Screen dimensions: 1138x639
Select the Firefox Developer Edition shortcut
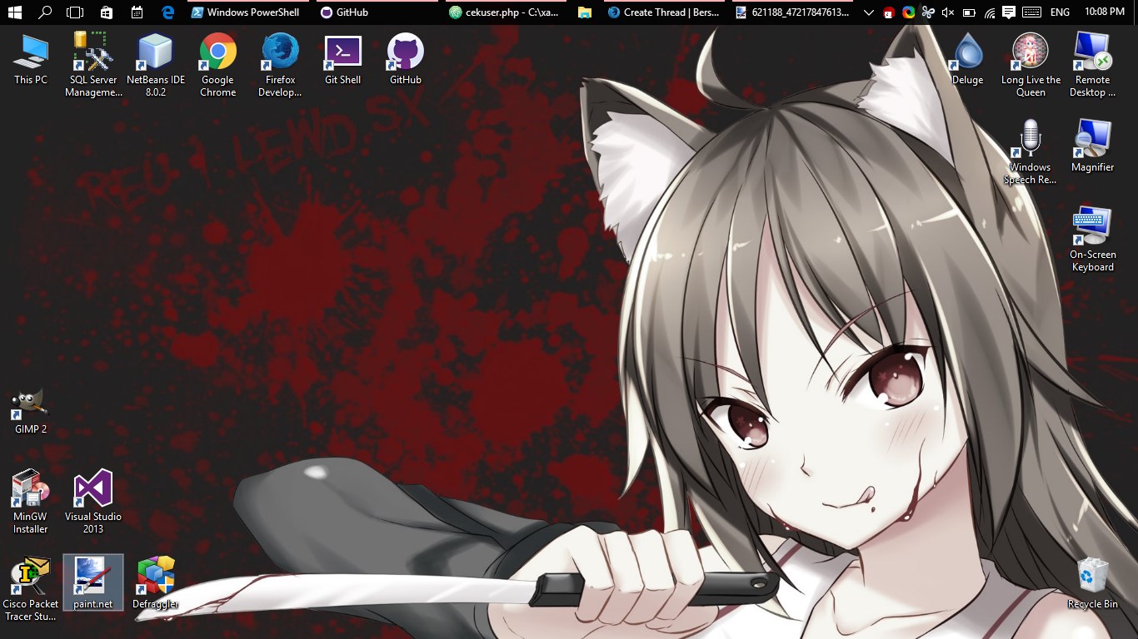(x=281, y=65)
